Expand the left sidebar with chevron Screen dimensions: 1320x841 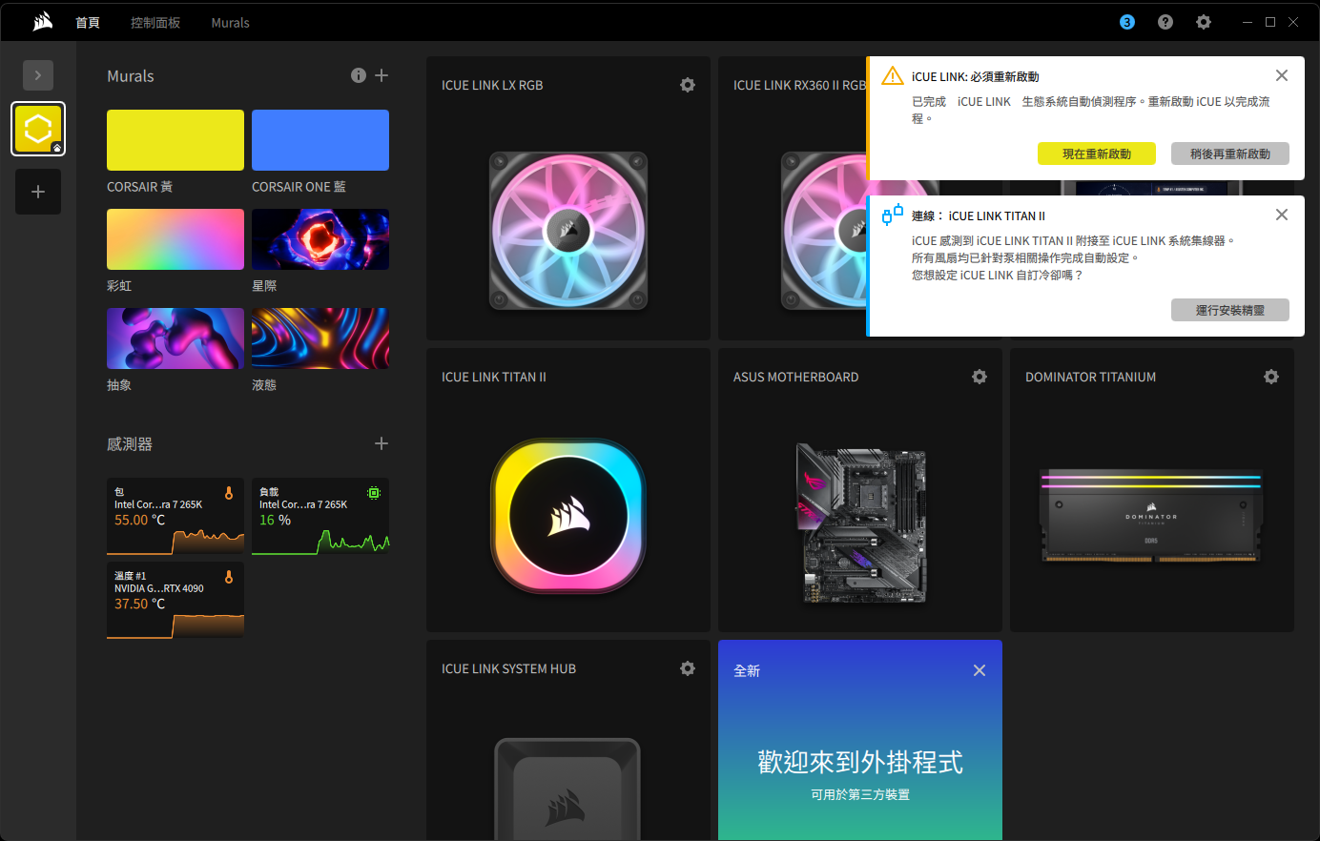(38, 74)
